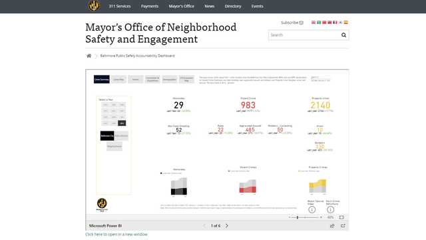Image resolution: width=426 pixels, height=240 pixels.
Task: Click here to open in a new window
Action: pyautogui.click(x=116, y=234)
